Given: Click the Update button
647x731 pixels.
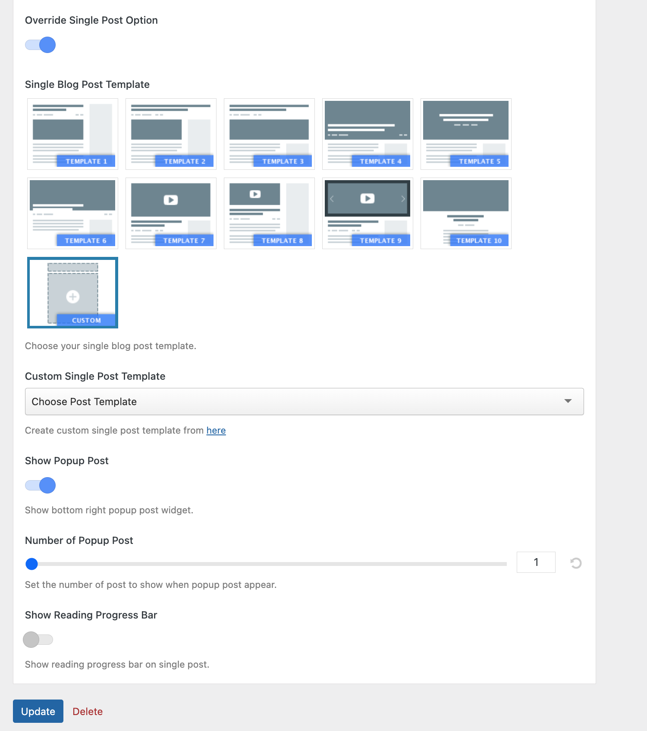Looking at the screenshot, I should 38,711.
